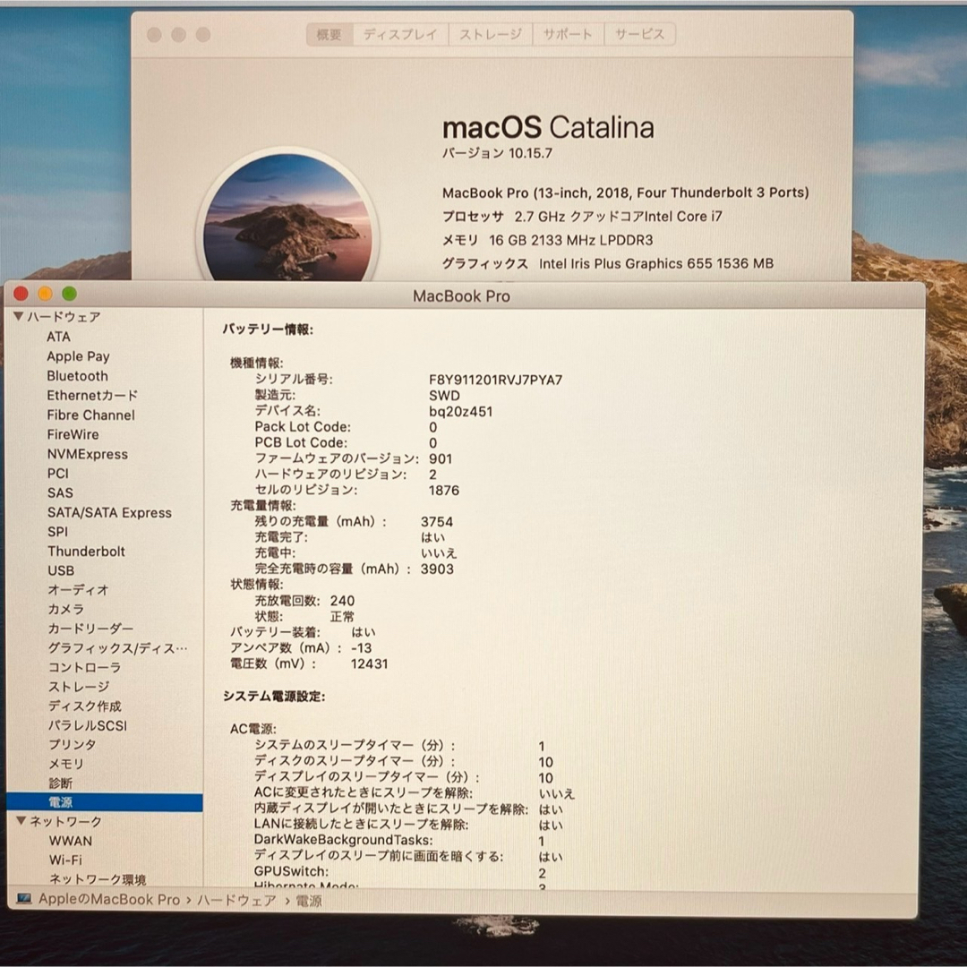Select the highlighted 電源 sidebar item
967x967 pixels.
tap(104, 802)
